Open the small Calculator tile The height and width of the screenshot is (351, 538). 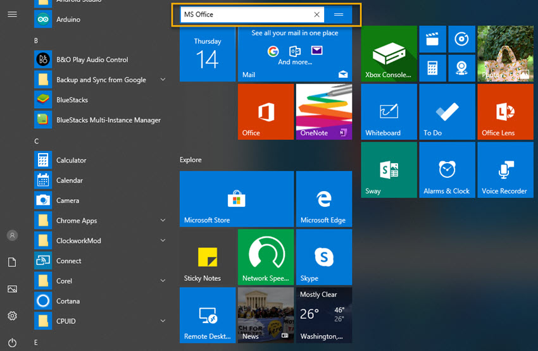433,68
